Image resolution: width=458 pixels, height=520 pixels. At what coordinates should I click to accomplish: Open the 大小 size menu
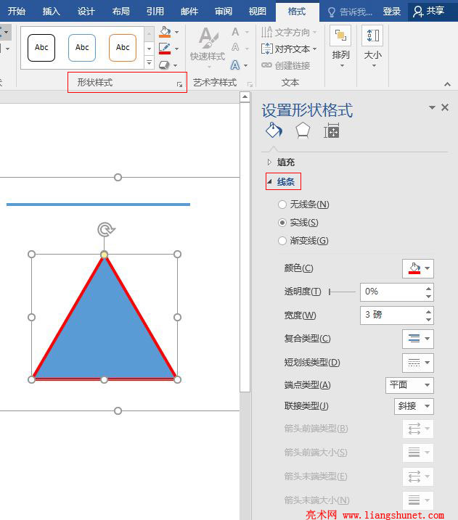[372, 47]
